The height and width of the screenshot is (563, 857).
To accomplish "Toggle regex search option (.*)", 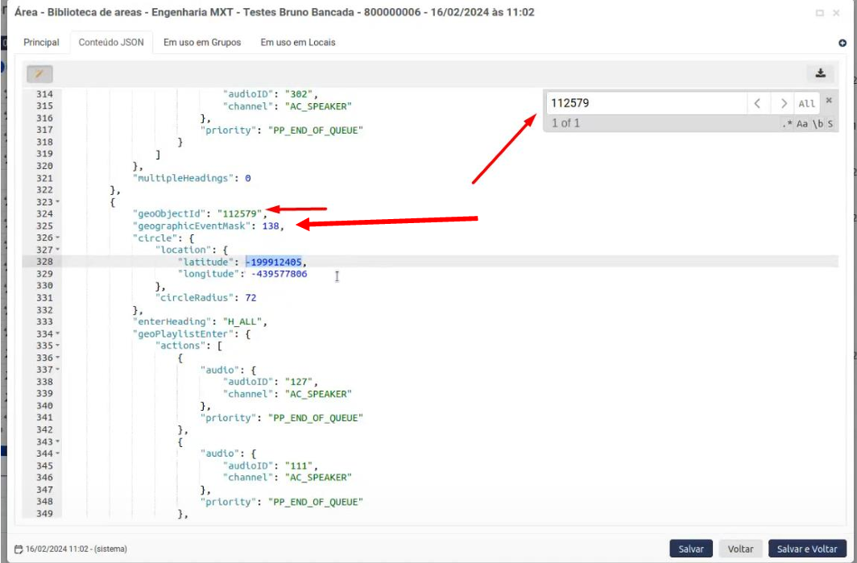I will coord(787,124).
